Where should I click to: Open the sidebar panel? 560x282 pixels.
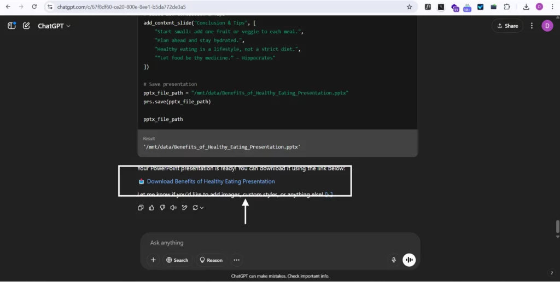11,26
